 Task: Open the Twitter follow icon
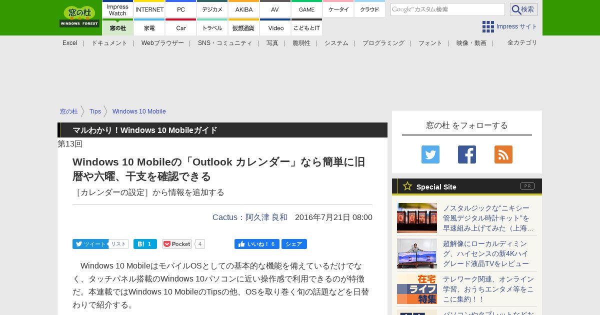coord(430,154)
